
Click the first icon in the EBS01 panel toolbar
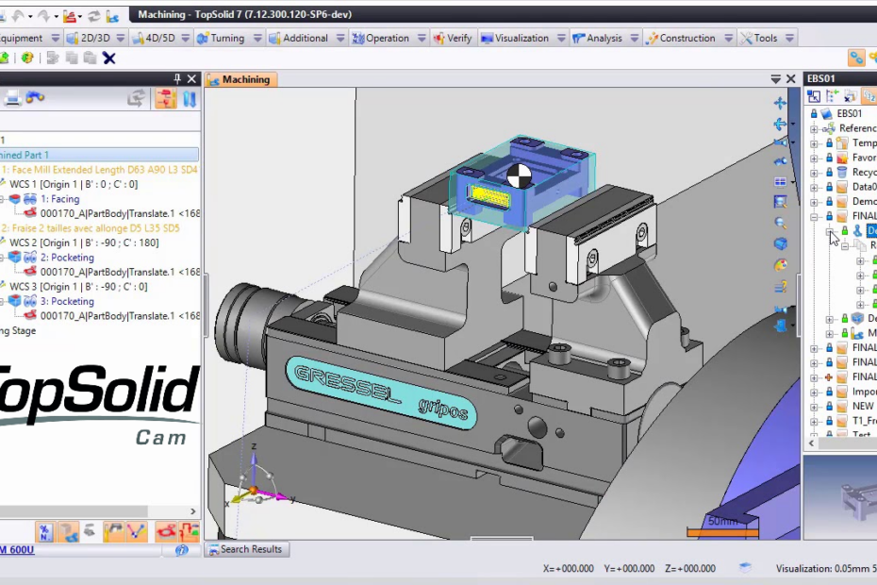[814, 96]
